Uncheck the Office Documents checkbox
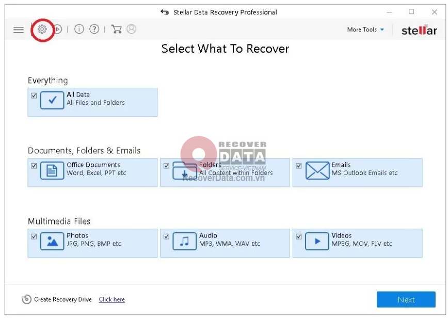448x318 pixels. pos(34,166)
